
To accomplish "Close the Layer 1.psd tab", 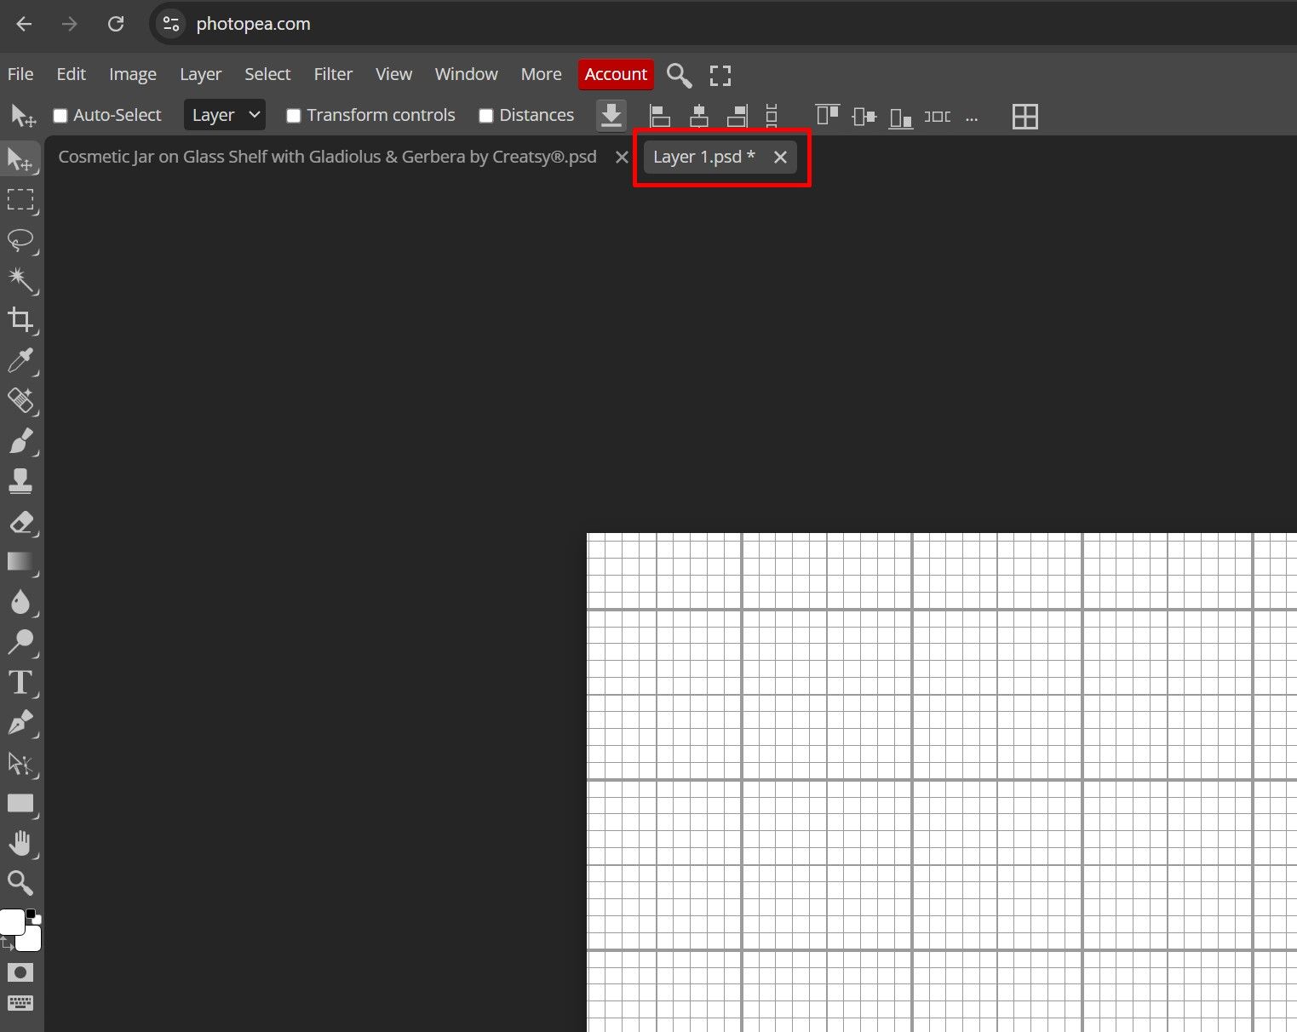I will click(x=780, y=158).
